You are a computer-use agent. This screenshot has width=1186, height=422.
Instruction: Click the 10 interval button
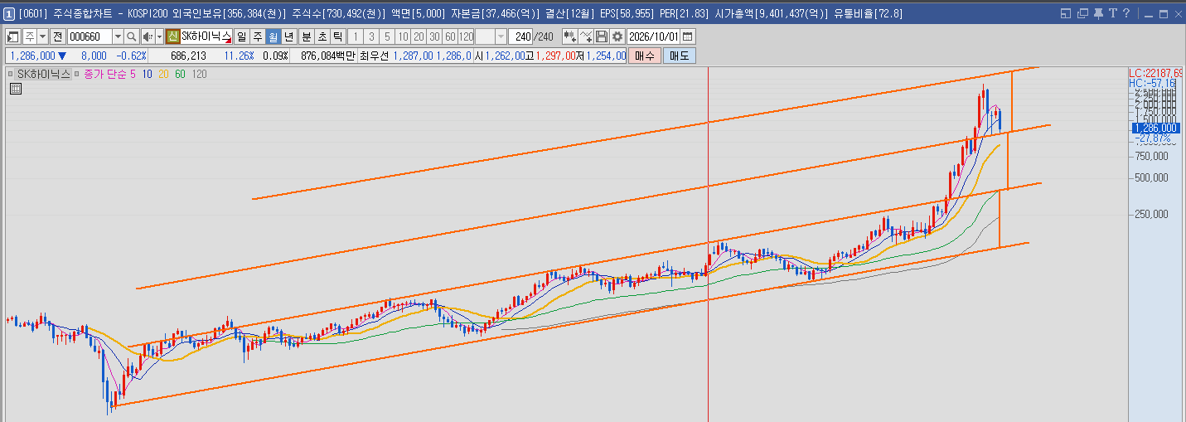pos(403,36)
